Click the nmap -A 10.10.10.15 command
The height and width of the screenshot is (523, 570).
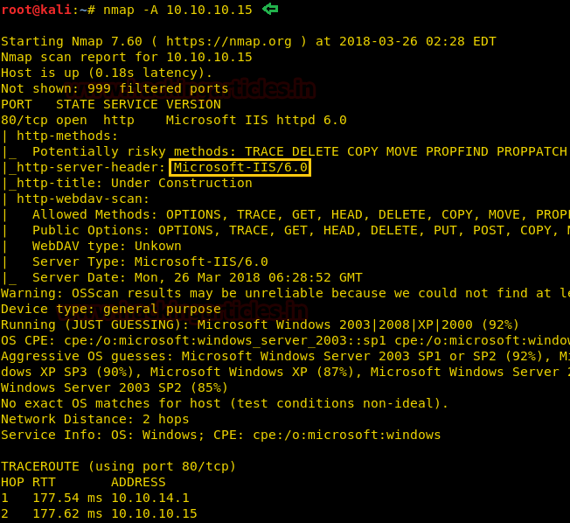177,10
